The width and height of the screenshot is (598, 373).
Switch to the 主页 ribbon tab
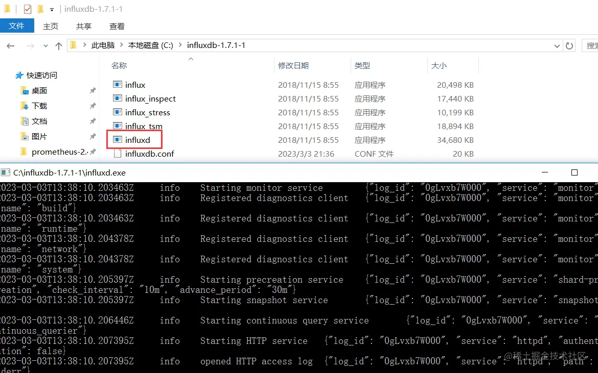click(50, 26)
